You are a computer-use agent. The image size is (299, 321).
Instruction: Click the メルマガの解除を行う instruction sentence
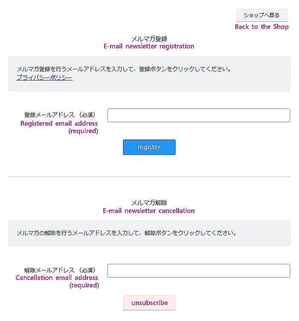coord(127,233)
